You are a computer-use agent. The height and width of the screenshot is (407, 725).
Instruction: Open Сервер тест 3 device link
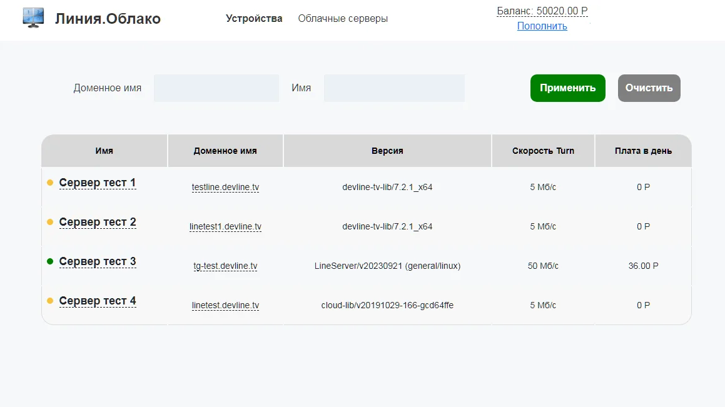tap(98, 262)
